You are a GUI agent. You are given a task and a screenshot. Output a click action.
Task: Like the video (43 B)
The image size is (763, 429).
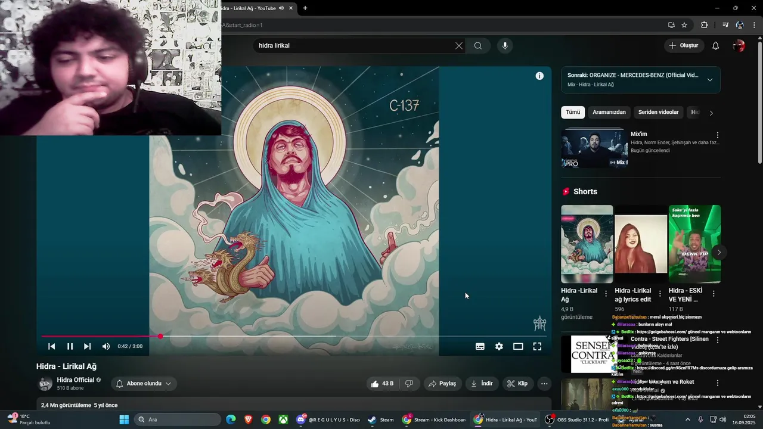[x=382, y=384]
